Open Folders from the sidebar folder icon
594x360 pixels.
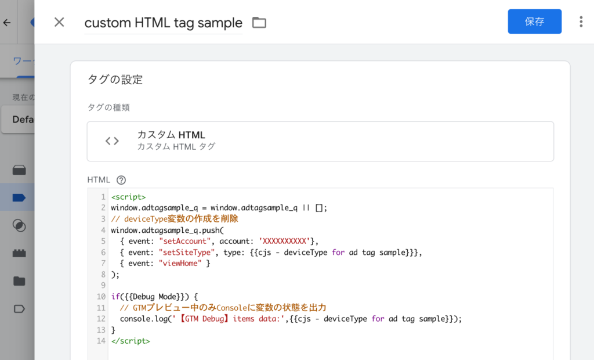click(19, 282)
